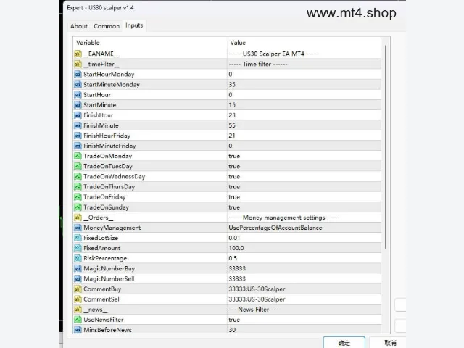The width and height of the screenshot is (464, 348).
Task: Select the Inputs tab
Action: click(x=134, y=25)
